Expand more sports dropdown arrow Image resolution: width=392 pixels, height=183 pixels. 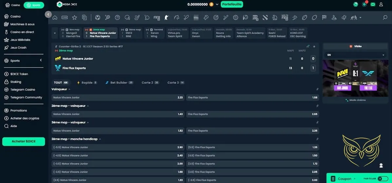tap(360, 17)
